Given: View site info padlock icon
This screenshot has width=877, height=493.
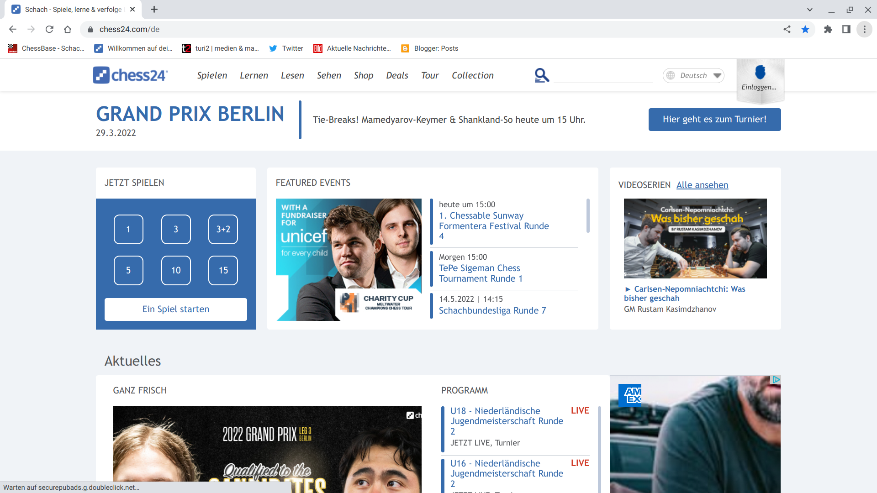Looking at the screenshot, I should tap(90, 29).
